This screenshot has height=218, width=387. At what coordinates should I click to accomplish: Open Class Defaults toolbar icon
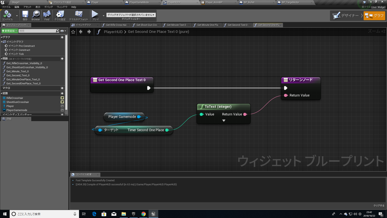point(79,15)
